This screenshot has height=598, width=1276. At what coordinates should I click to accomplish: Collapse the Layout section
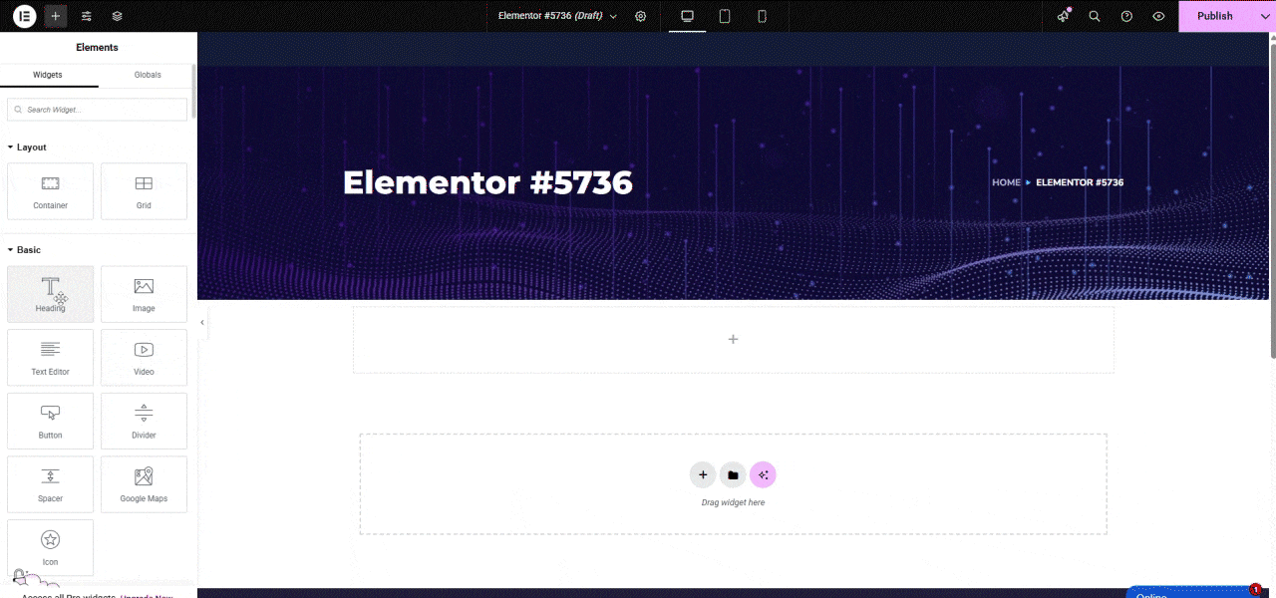point(27,147)
